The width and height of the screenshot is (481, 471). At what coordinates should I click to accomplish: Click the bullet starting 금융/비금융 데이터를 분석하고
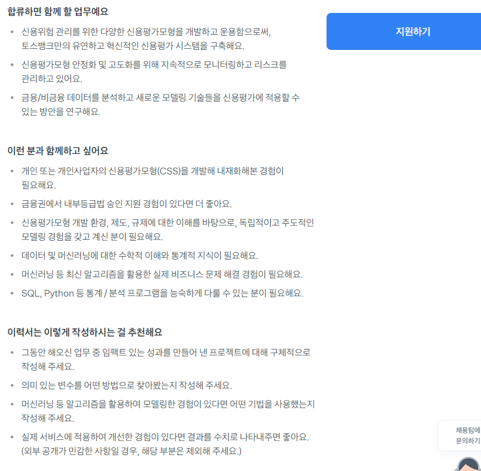click(x=160, y=105)
